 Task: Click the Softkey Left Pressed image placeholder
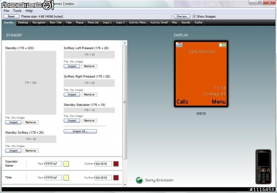(89, 55)
